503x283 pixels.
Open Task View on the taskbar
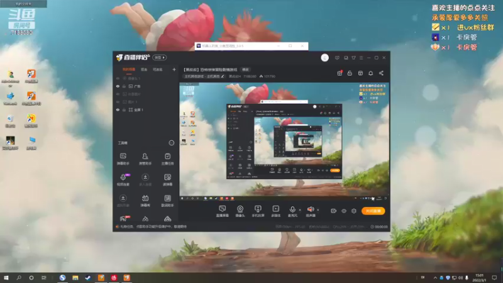point(44,278)
